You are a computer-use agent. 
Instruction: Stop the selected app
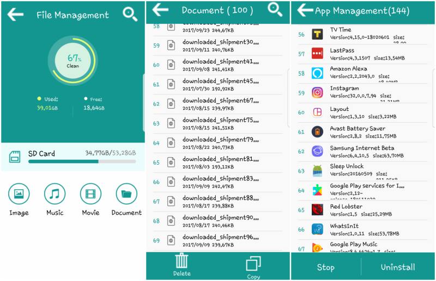325,267
